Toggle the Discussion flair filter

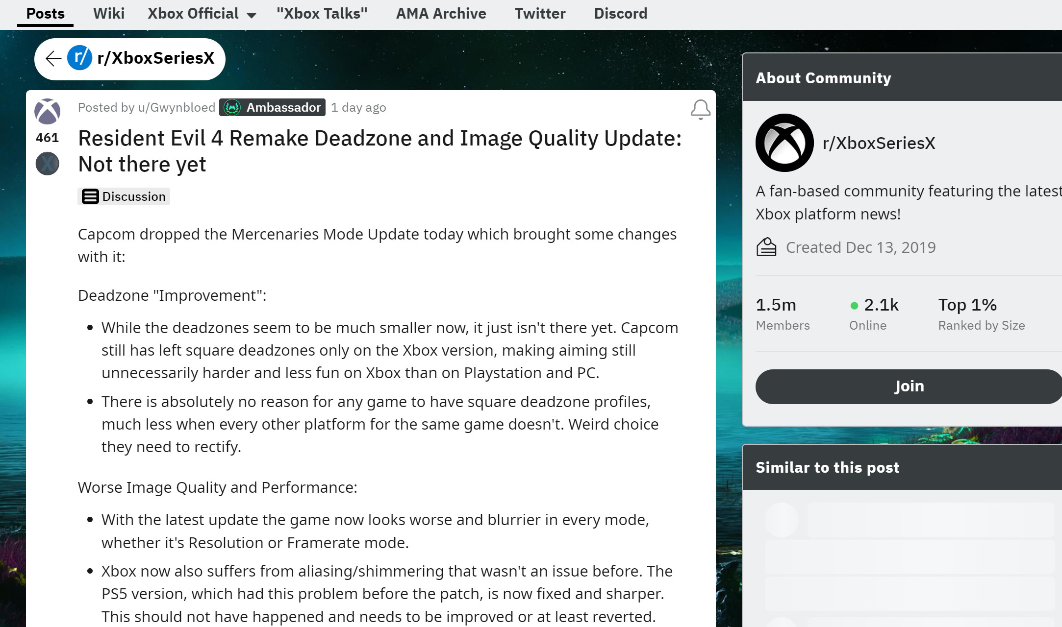[x=125, y=196]
